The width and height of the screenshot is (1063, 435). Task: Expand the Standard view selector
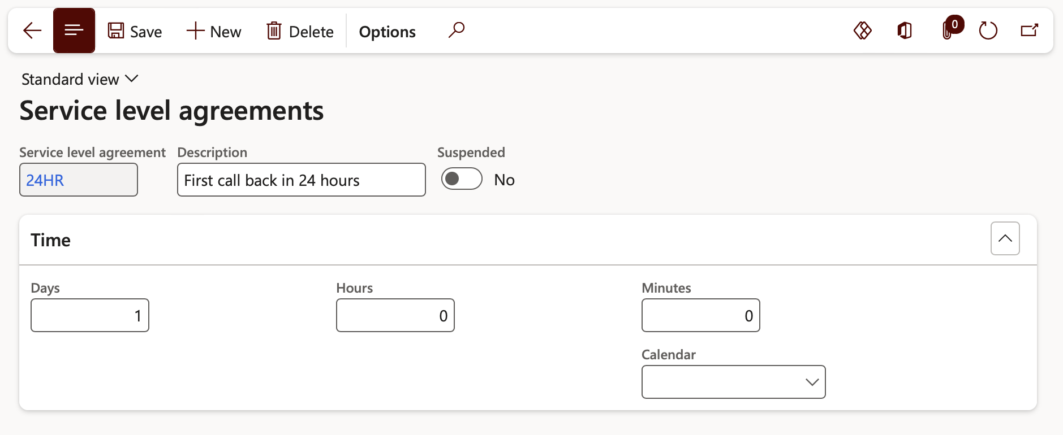(x=80, y=79)
